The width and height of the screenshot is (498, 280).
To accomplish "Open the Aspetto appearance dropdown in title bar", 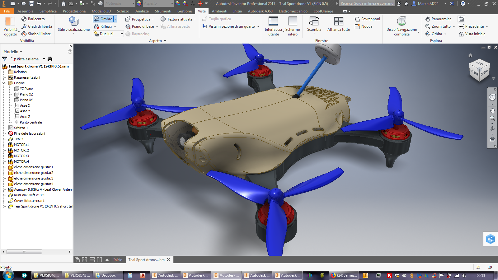I will 158,3.
